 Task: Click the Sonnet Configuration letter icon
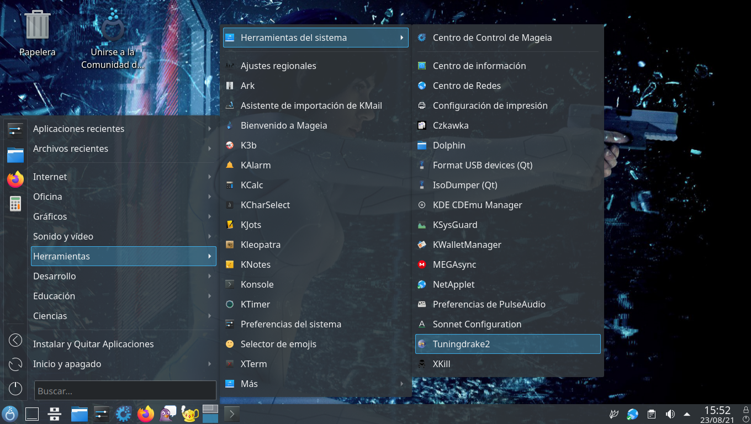(x=422, y=324)
